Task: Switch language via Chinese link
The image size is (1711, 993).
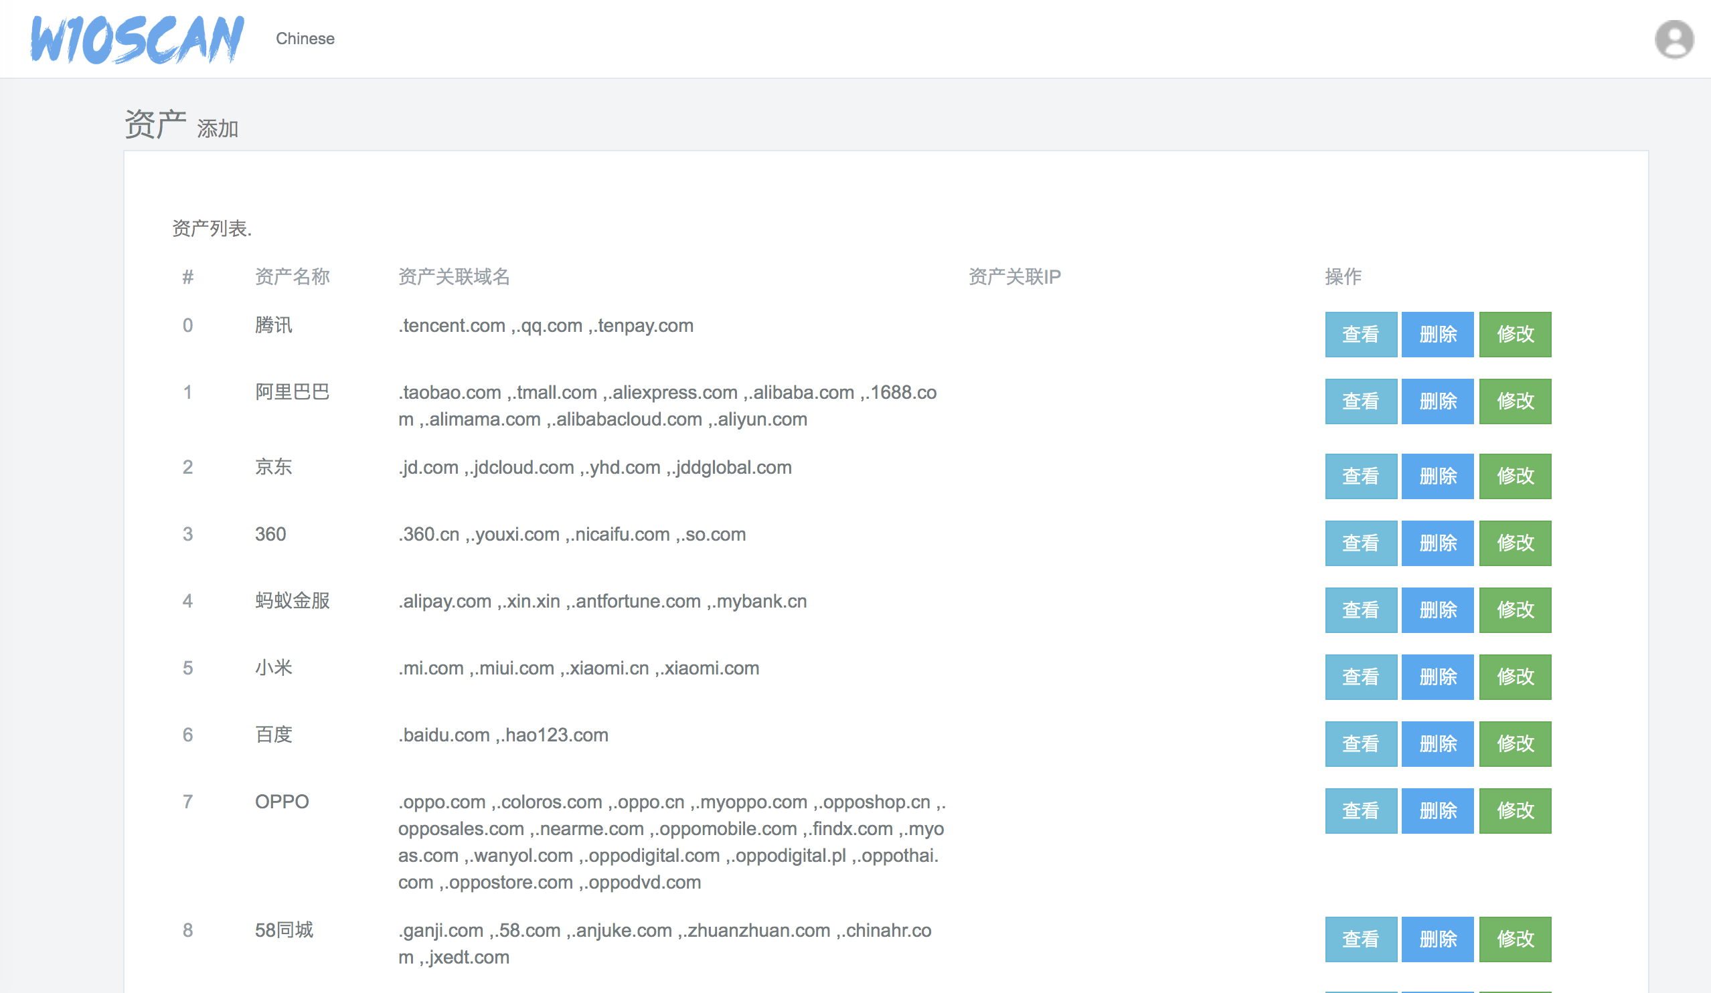Action: [305, 39]
